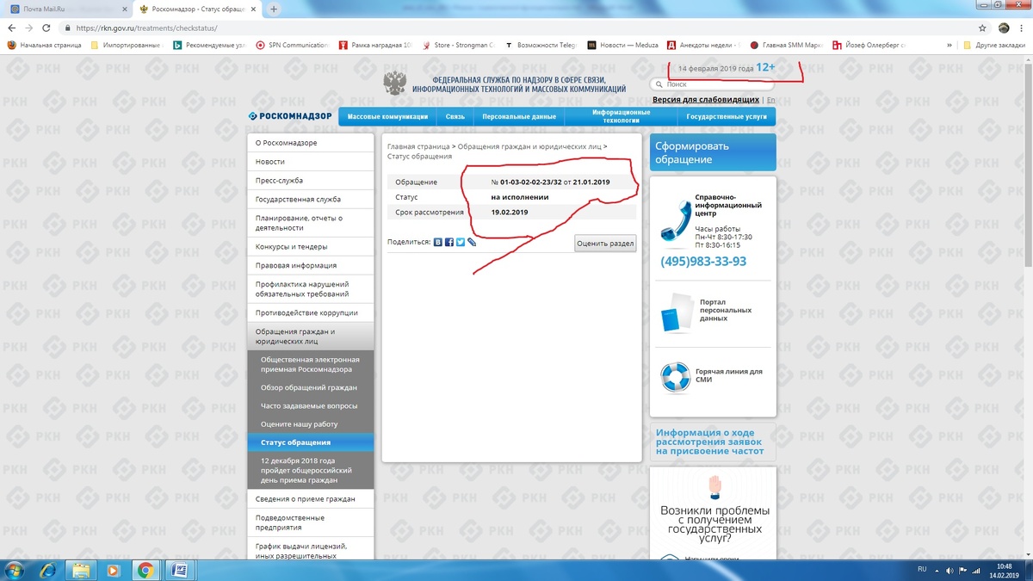This screenshot has height=581, width=1033.
Task: Open the Другие закладки folder
Action: click(994, 45)
